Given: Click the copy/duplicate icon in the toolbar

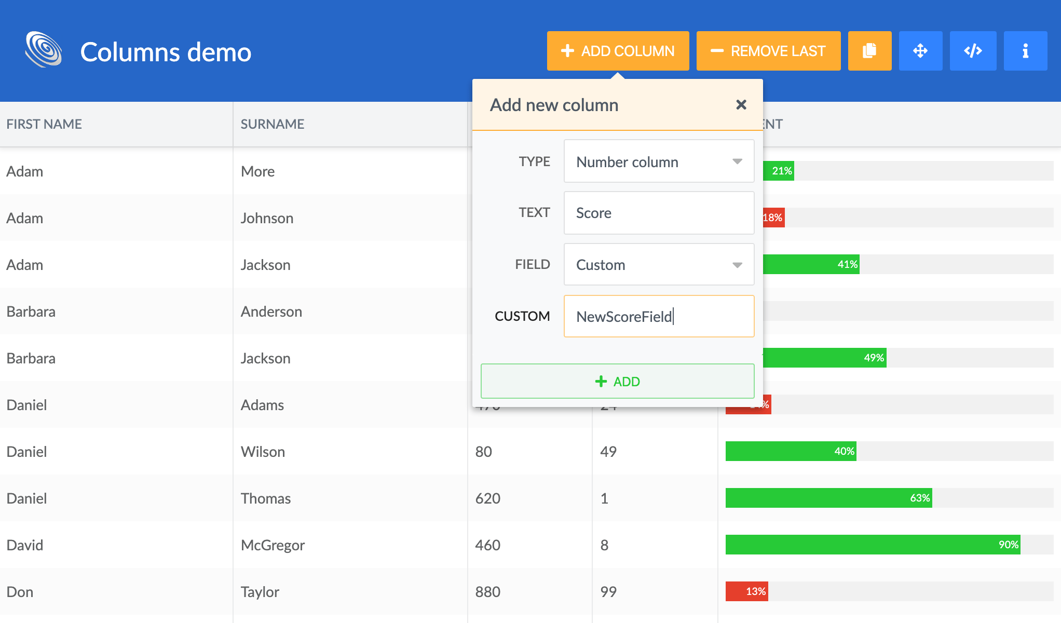Looking at the screenshot, I should tap(869, 50).
